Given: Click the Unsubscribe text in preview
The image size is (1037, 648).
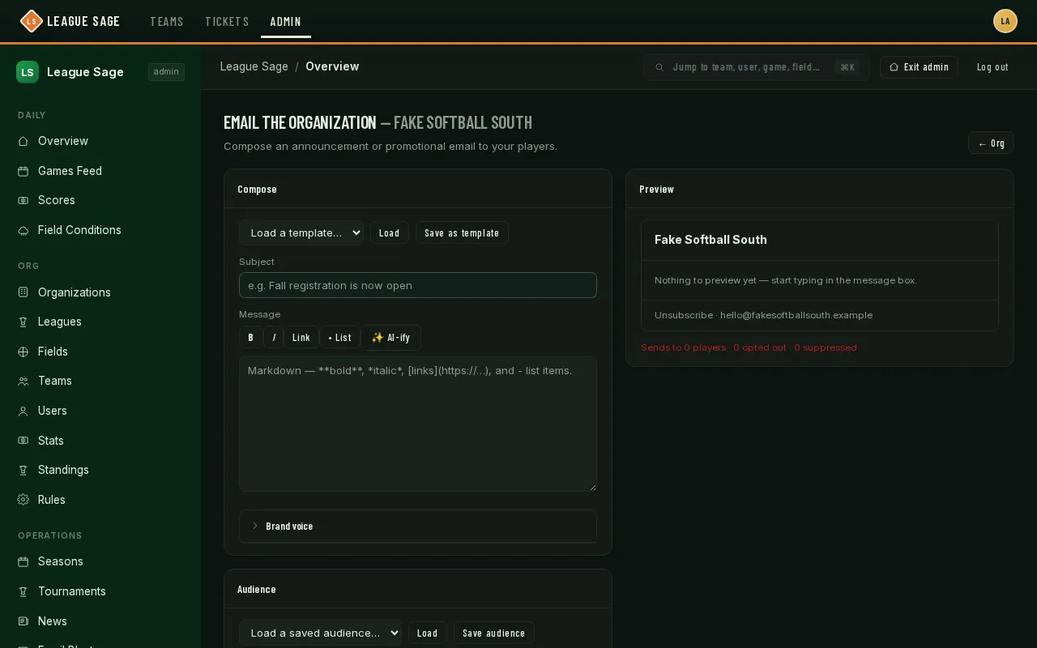Looking at the screenshot, I should pyautogui.click(x=683, y=315).
